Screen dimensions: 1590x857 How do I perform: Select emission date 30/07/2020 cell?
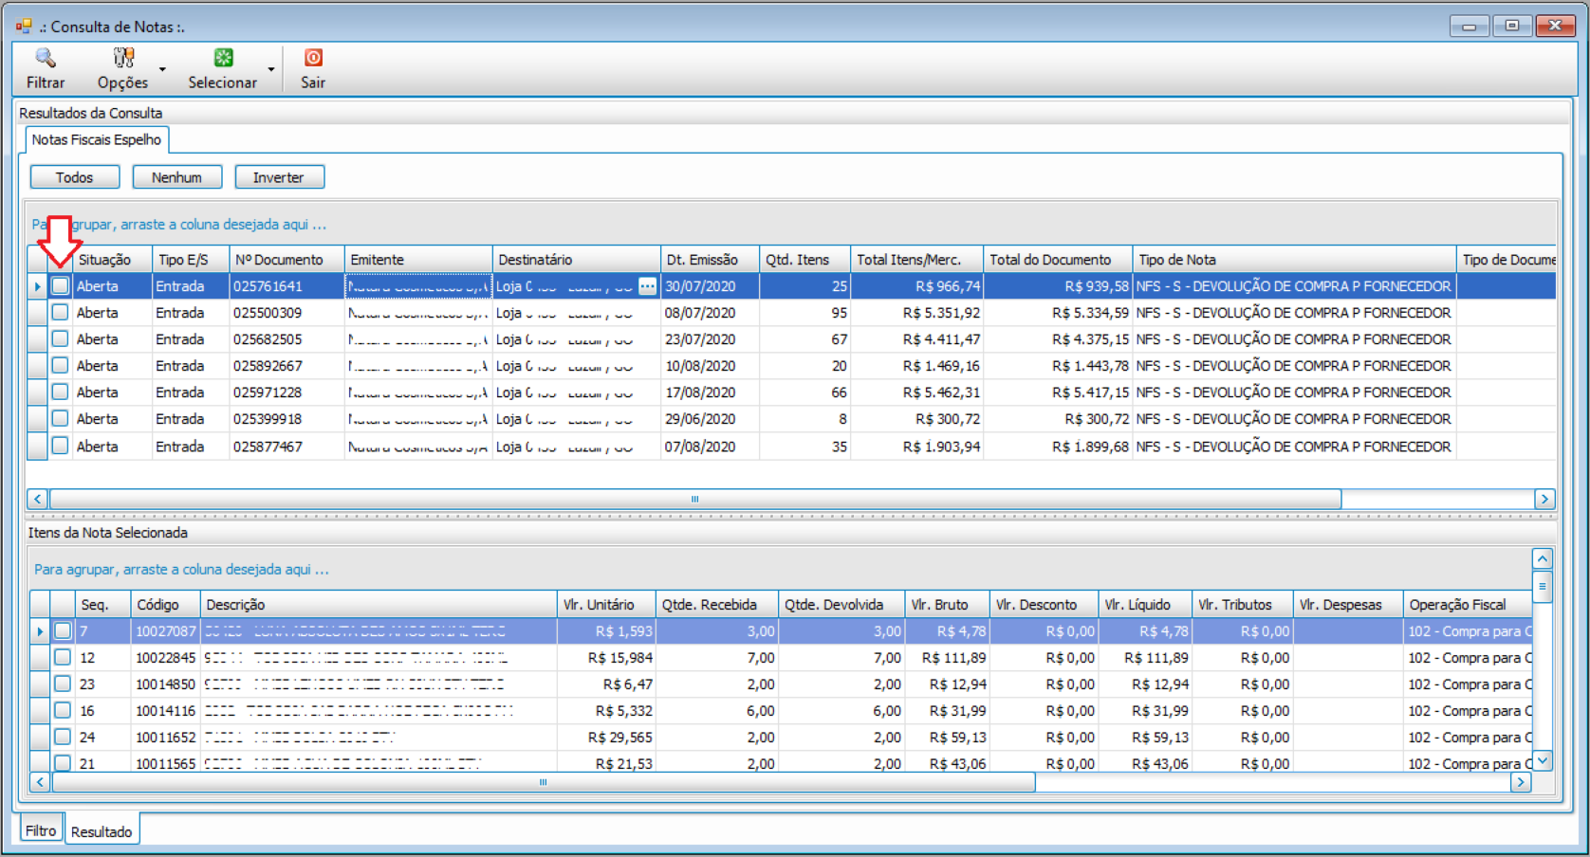tap(710, 286)
